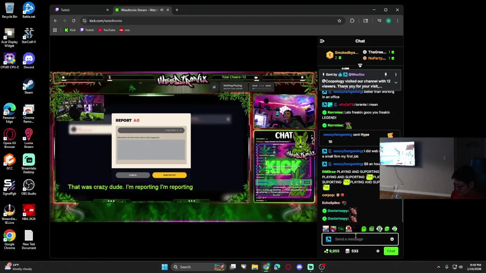
Task: Pick the rainbow colorful quick emote
Action: click(333, 229)
